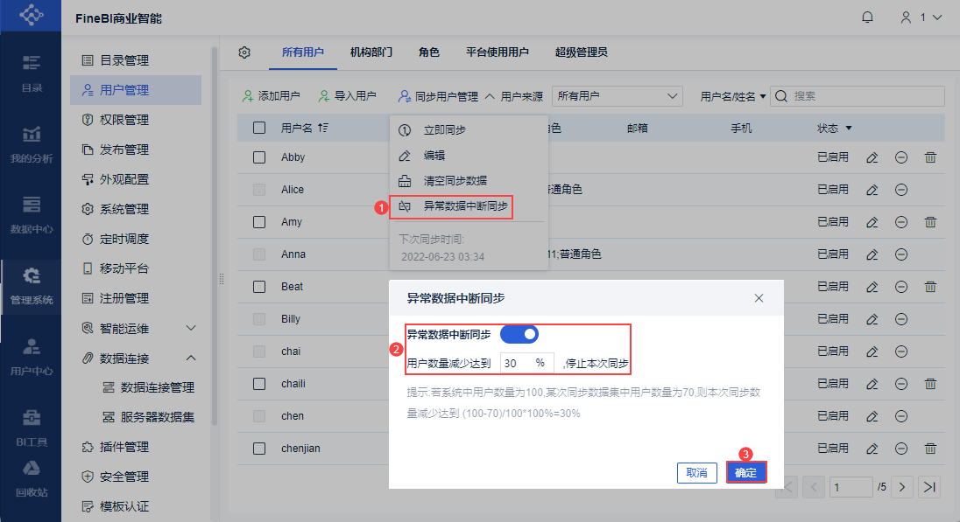
Task: Delete the user Beat
Action: tap(930, 287)
